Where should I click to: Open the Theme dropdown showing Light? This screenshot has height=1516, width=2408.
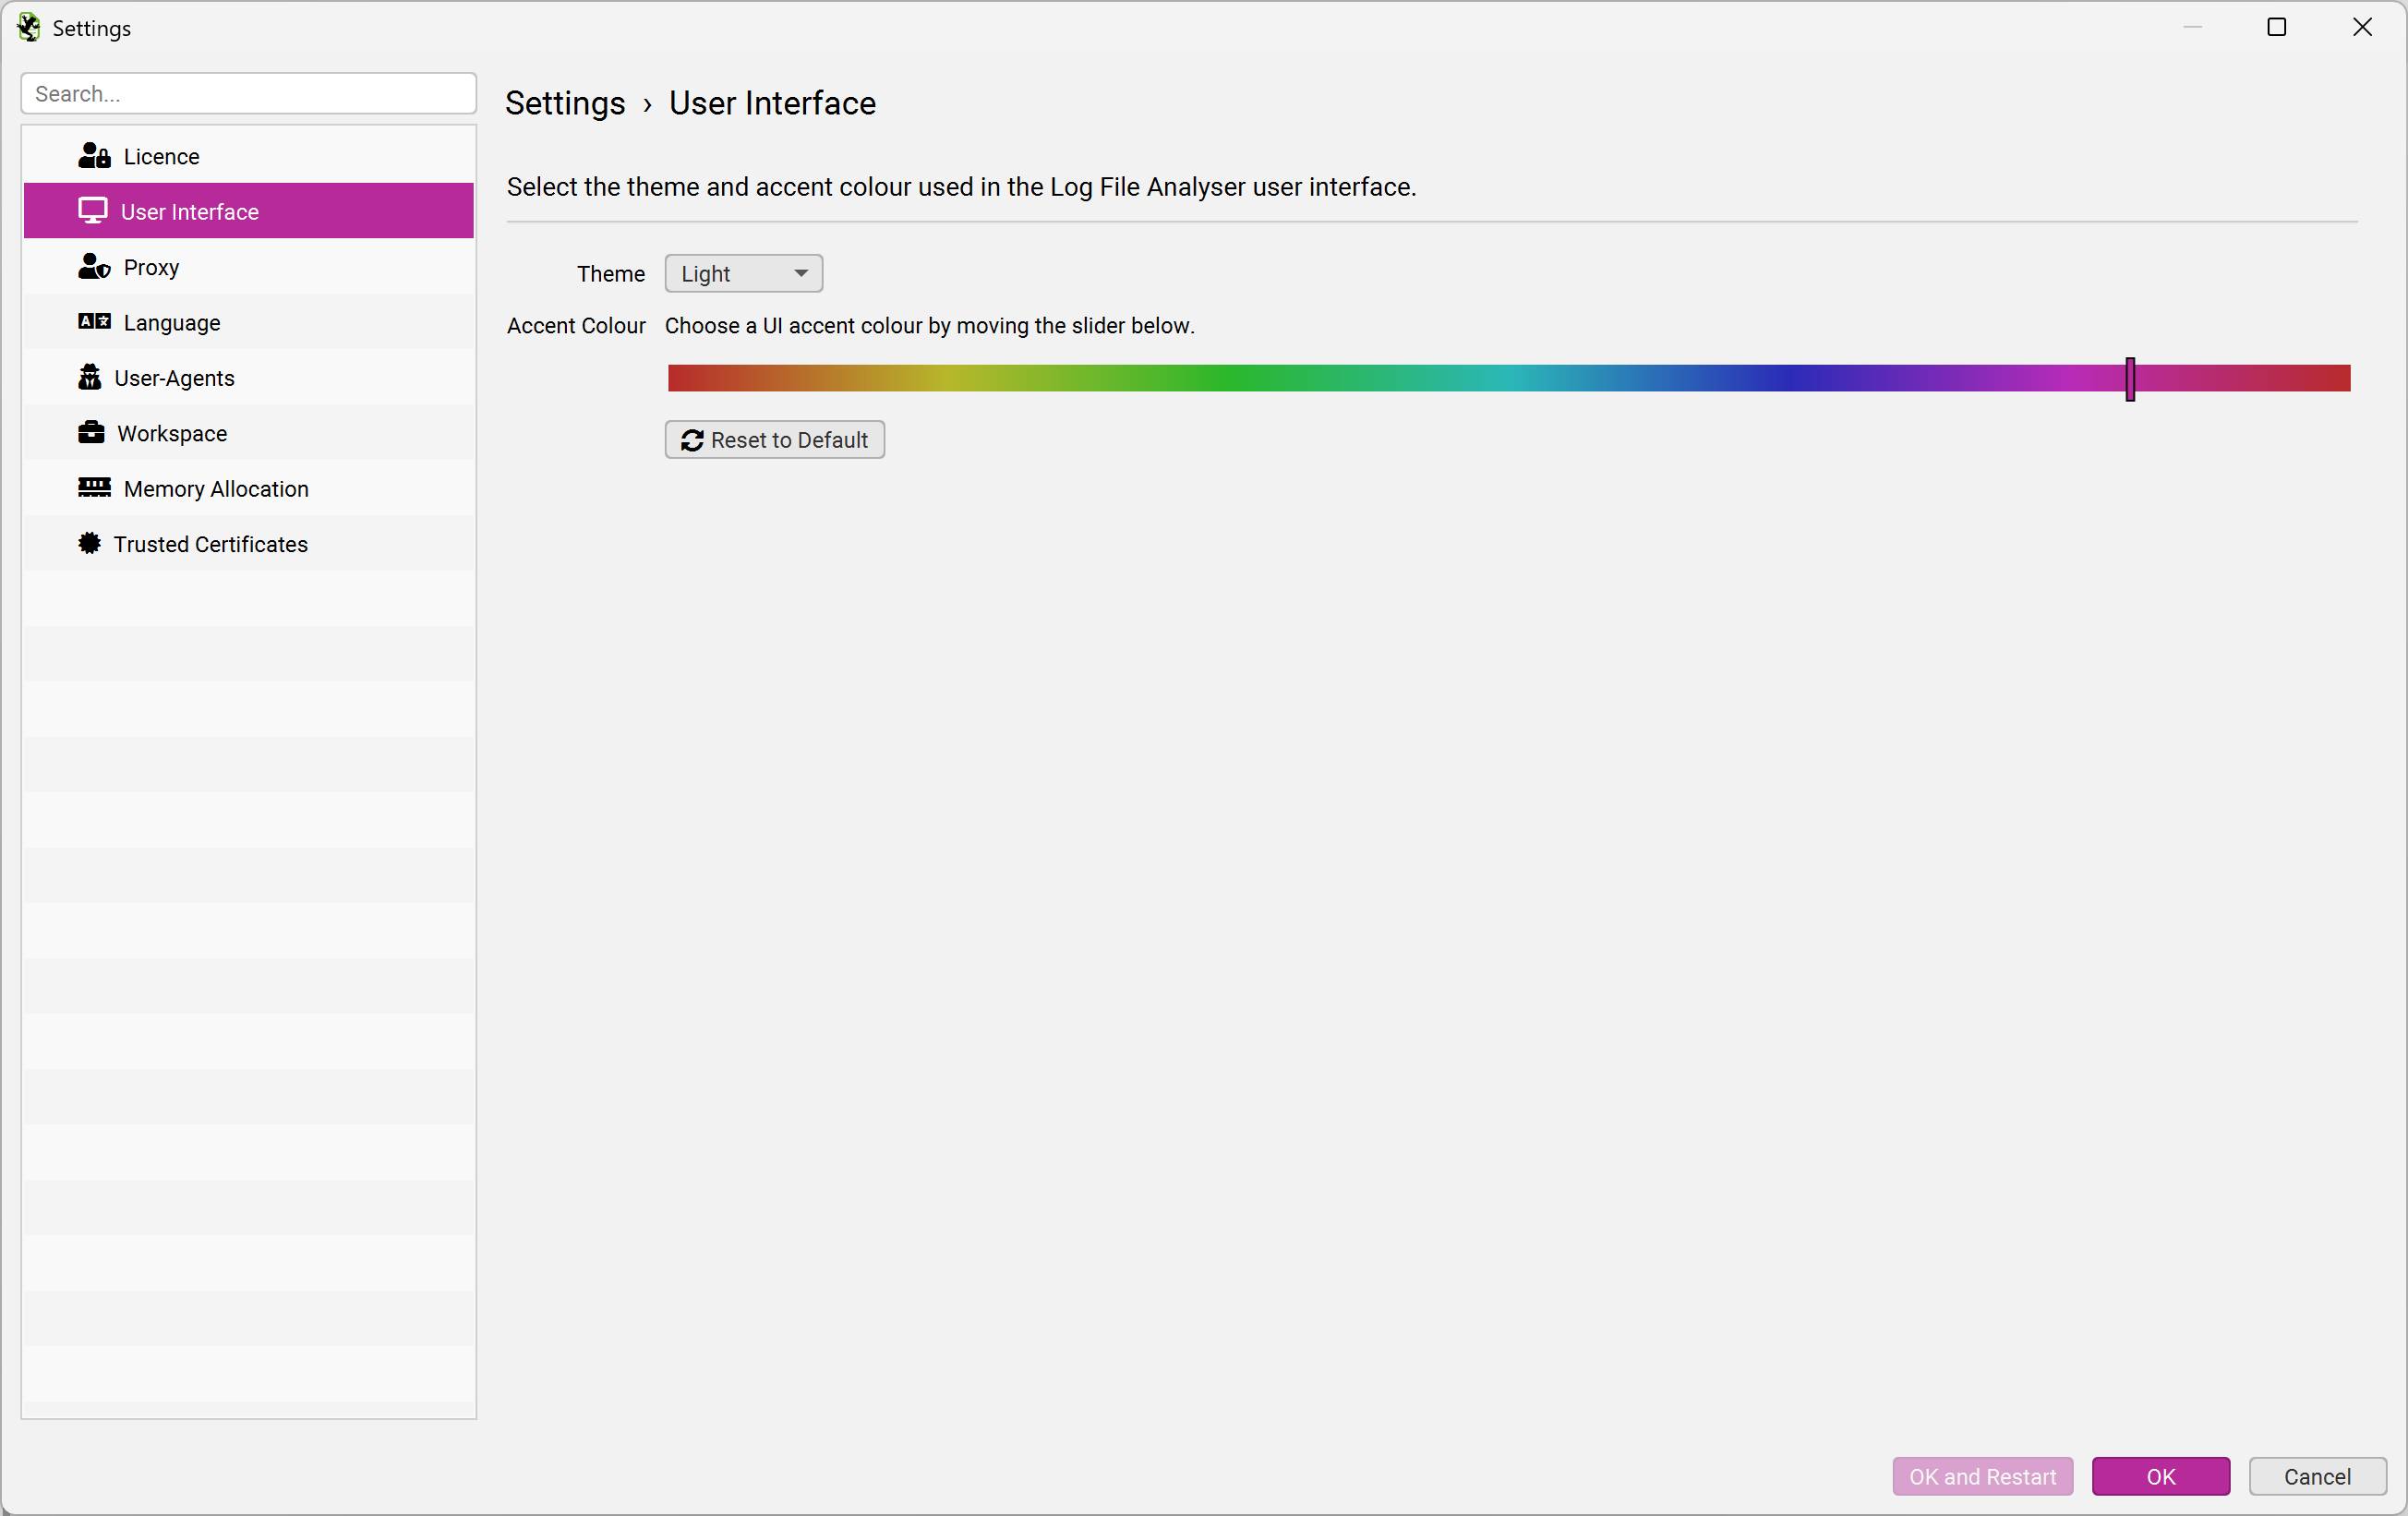(x=742, y=273)
